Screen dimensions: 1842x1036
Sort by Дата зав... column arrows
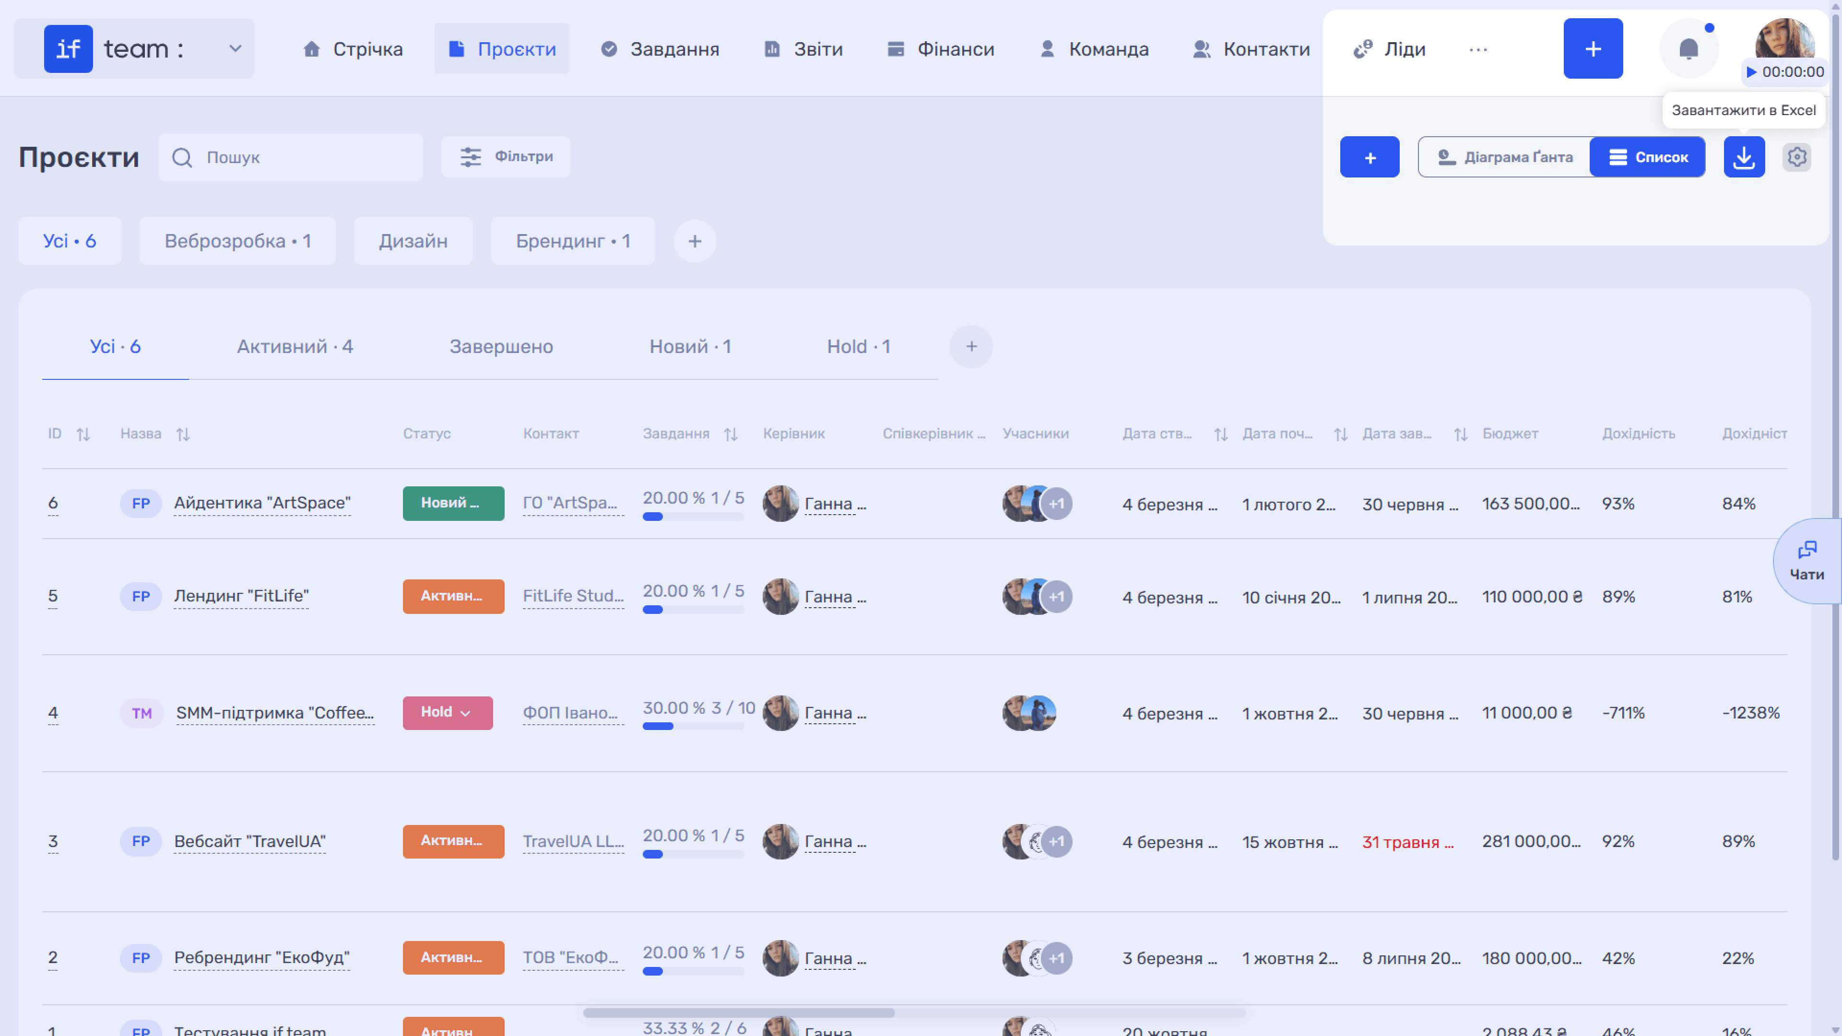[1461, 434]
